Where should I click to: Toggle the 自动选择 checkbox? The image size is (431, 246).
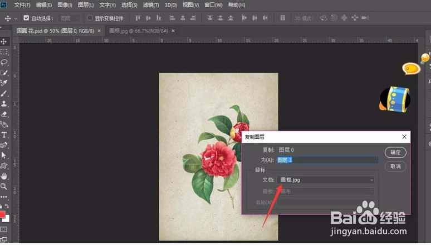[26, 18]
